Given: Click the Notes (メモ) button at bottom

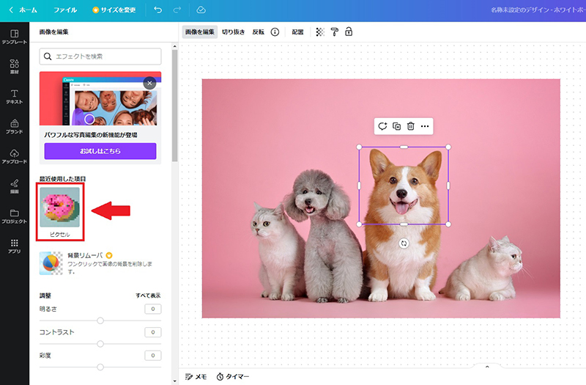Looking at the screenshot, I should 196,377.
